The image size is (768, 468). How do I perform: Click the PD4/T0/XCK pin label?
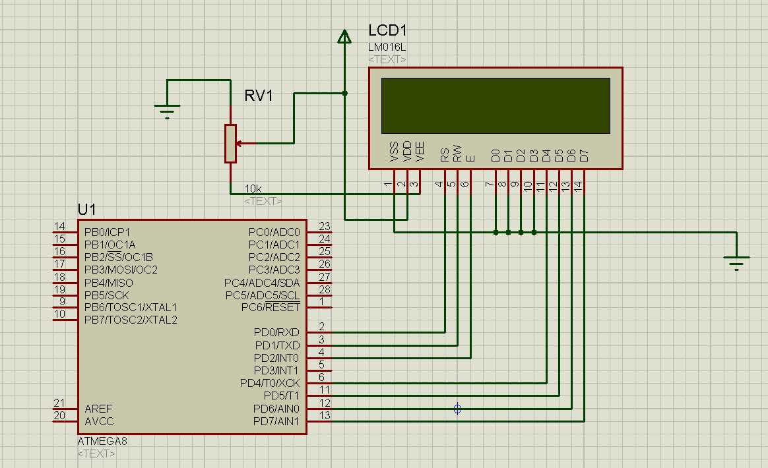coord(269,384)
